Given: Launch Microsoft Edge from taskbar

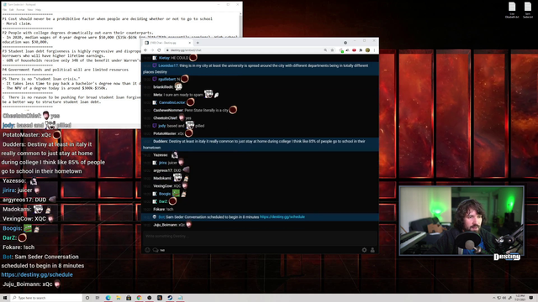Looking at the screenshot, I should (x=108, y=298).
